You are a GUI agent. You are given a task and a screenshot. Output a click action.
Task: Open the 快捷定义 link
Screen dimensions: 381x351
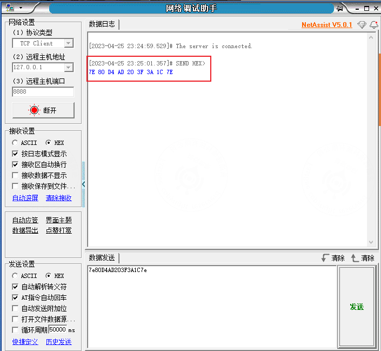pyautogui.click(x=25, y=342)
